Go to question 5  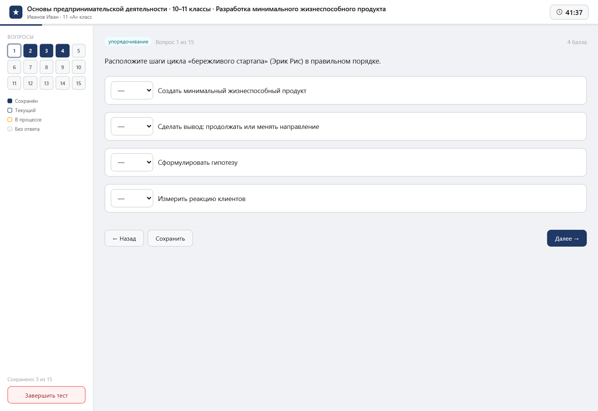point(78,51)
